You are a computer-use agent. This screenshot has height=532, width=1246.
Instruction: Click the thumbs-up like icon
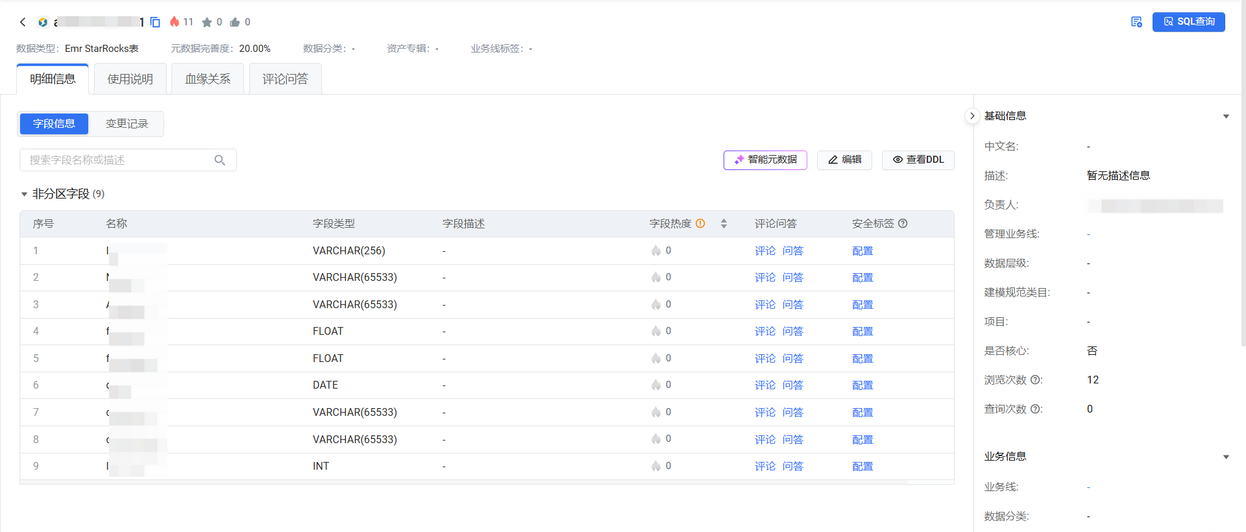[235, 23]
